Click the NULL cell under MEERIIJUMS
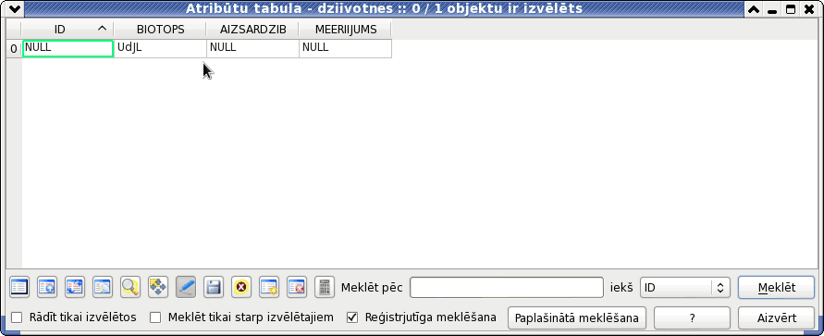 tap(345, 48)
